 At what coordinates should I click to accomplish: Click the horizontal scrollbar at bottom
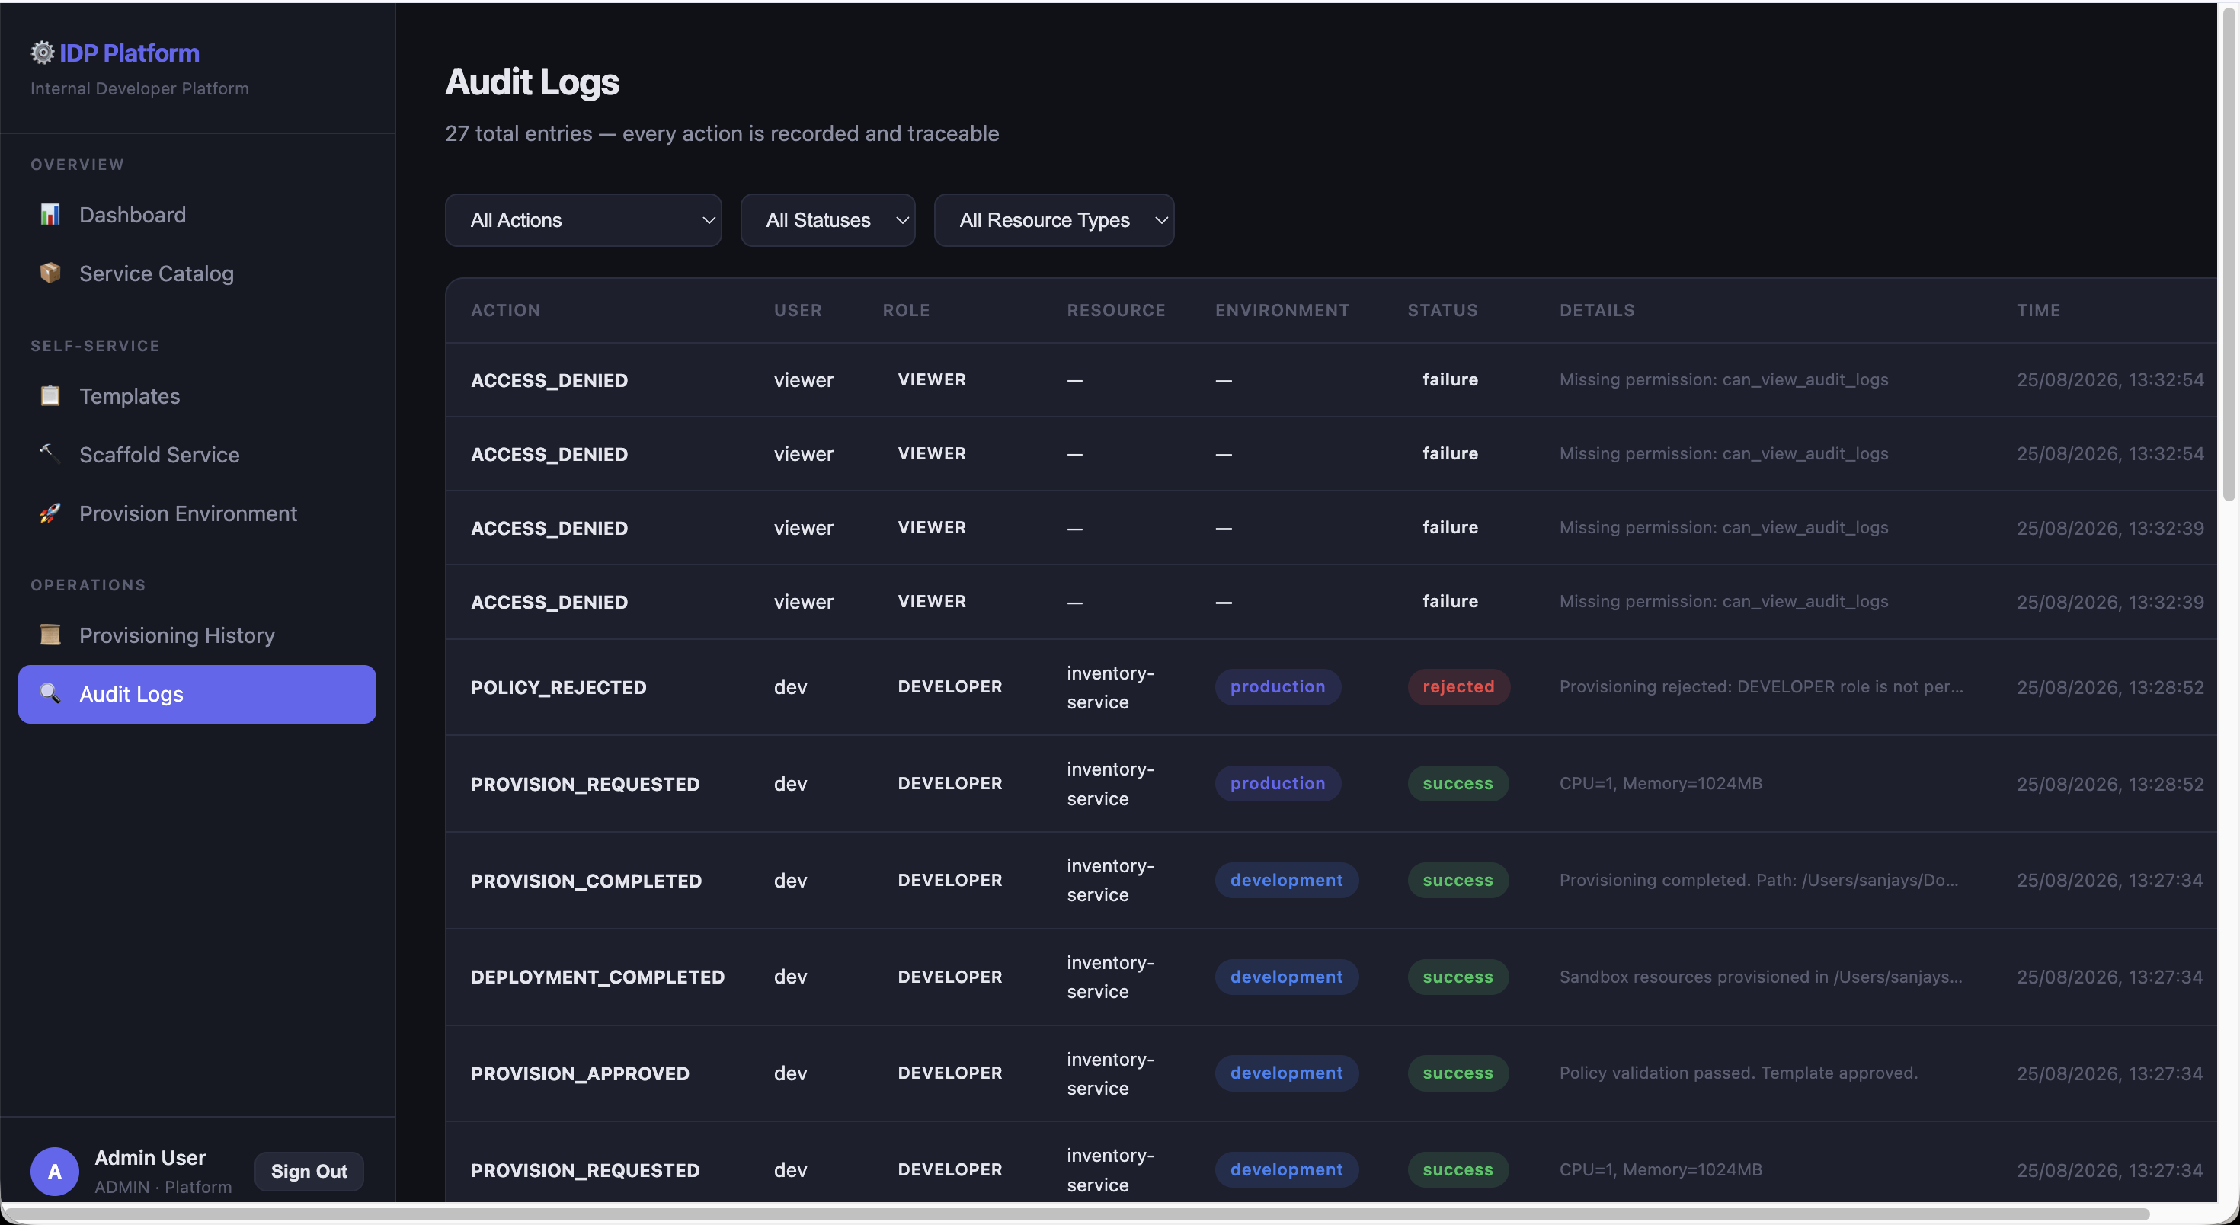tap(1078, 1213)
